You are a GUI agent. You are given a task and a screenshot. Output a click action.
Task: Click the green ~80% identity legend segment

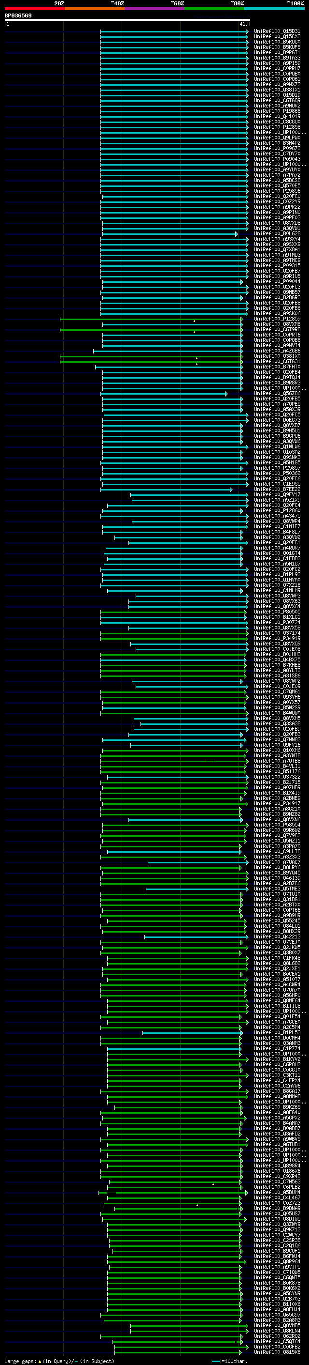tap(214, 9)
